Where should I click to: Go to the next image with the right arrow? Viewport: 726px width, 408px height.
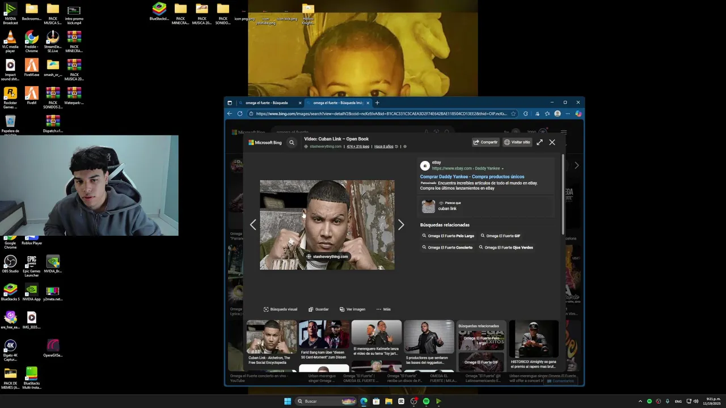pyautogui.click(x=401, y=224)
